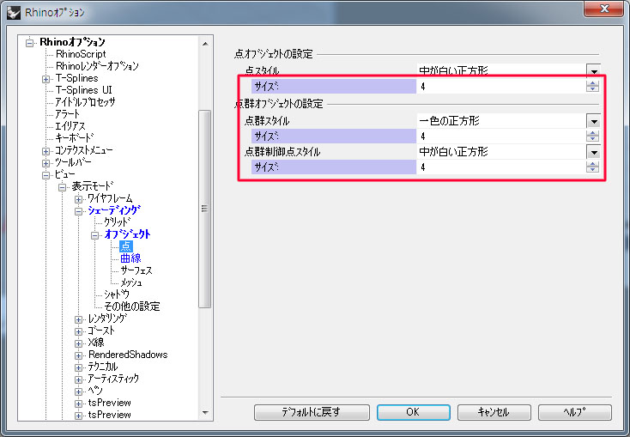The width and height of the screenshot is (630, 437).
Task: Expand the テクニカル display mode
Action: [x=78, y=367]
